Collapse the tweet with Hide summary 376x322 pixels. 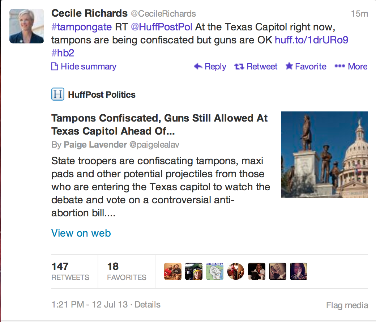pyautogui.click(x=88, y=67)
